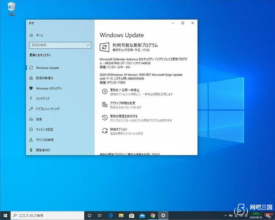Screen dimensions: 275x220
Task: Open the Mail app from taskbar
Action: 142,215
